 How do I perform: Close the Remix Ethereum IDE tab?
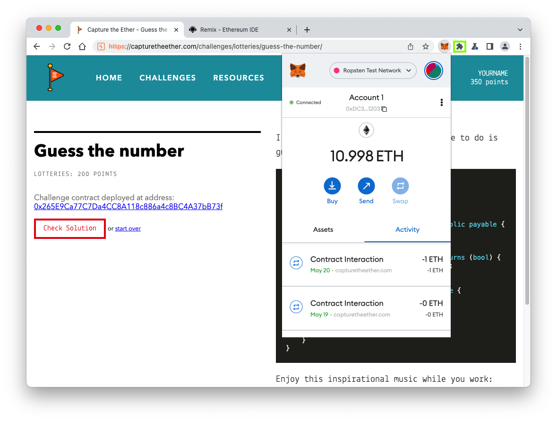tap(289, 30)
